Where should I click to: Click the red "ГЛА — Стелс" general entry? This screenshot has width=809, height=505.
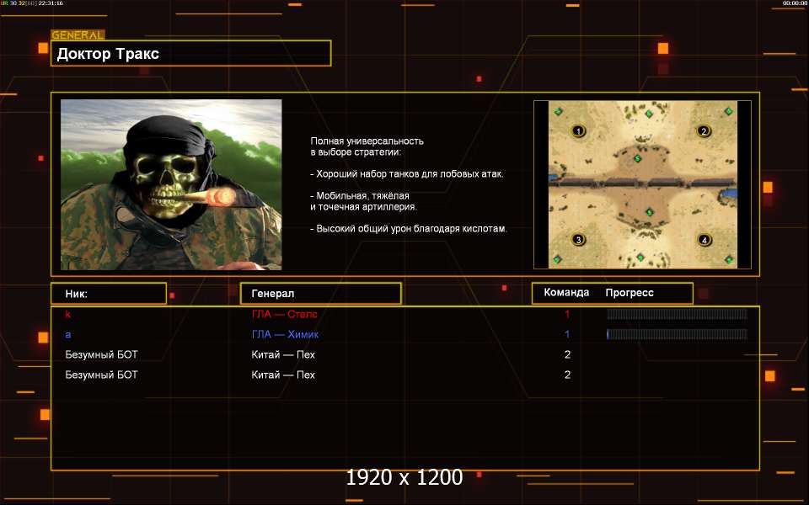click(x=284, y=314)
